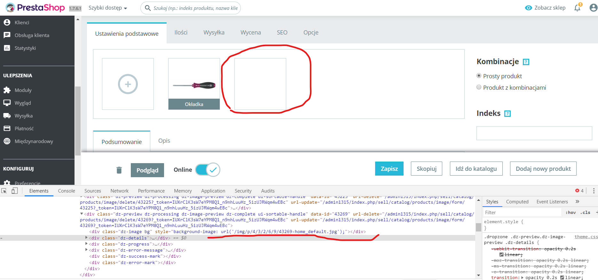This screenshot has height=280, width=598.
Task: Toggle the struck-out linear easing checkbox
Action: pyautogui.click(x=502, y=255)
